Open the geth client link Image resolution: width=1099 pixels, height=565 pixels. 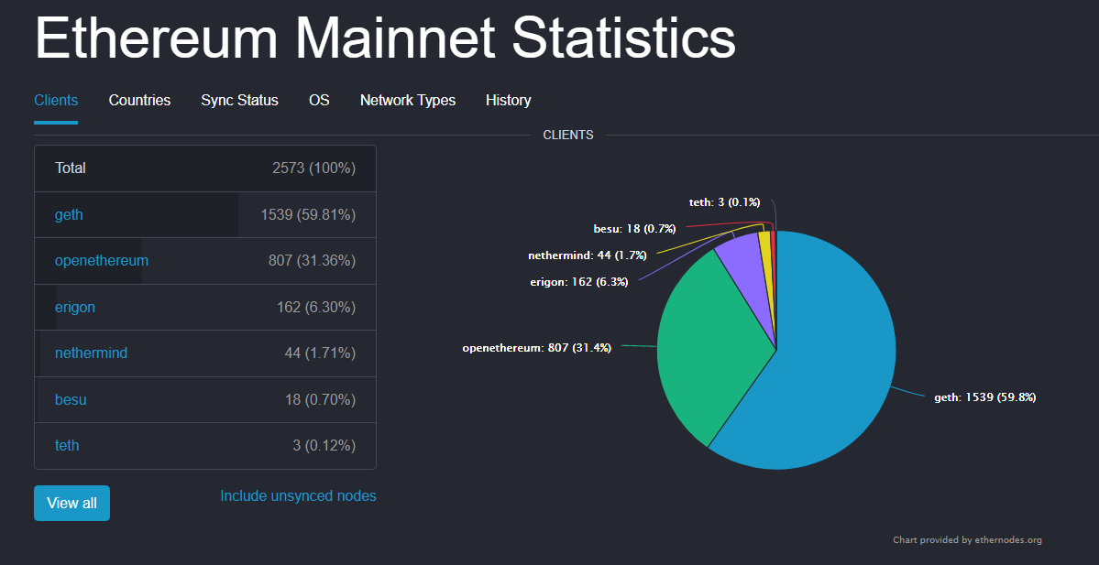click(69, 215)
